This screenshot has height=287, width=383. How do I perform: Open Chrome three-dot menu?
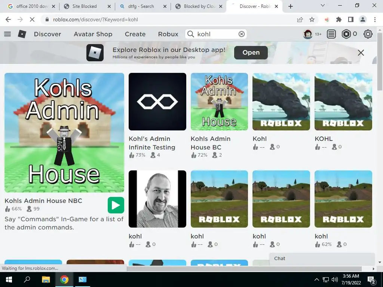(375, 19)
